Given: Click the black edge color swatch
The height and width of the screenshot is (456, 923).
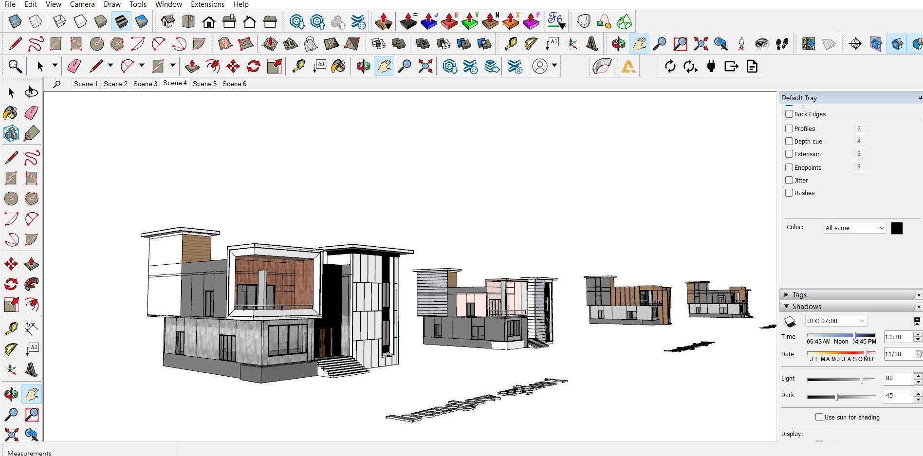Looking at the screenshot, I should point(897,228).
